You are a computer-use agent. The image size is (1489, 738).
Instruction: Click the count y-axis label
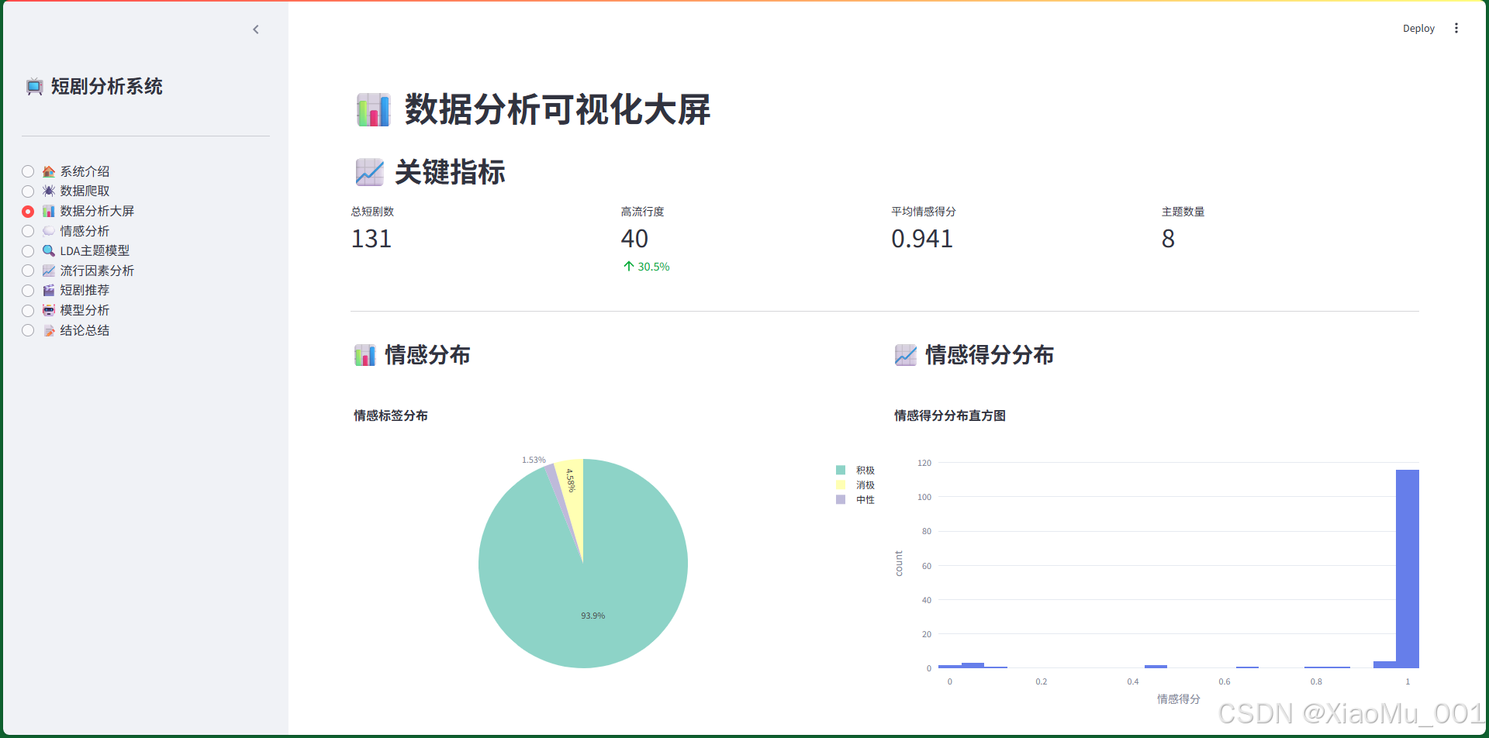[899, 564]
